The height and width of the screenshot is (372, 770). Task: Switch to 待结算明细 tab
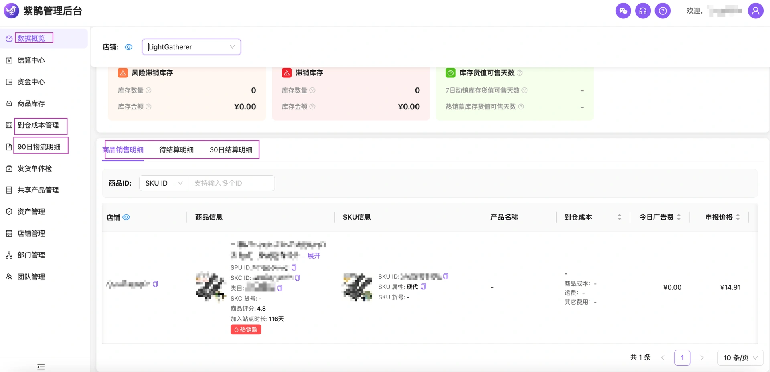click(x=176, y=150)
